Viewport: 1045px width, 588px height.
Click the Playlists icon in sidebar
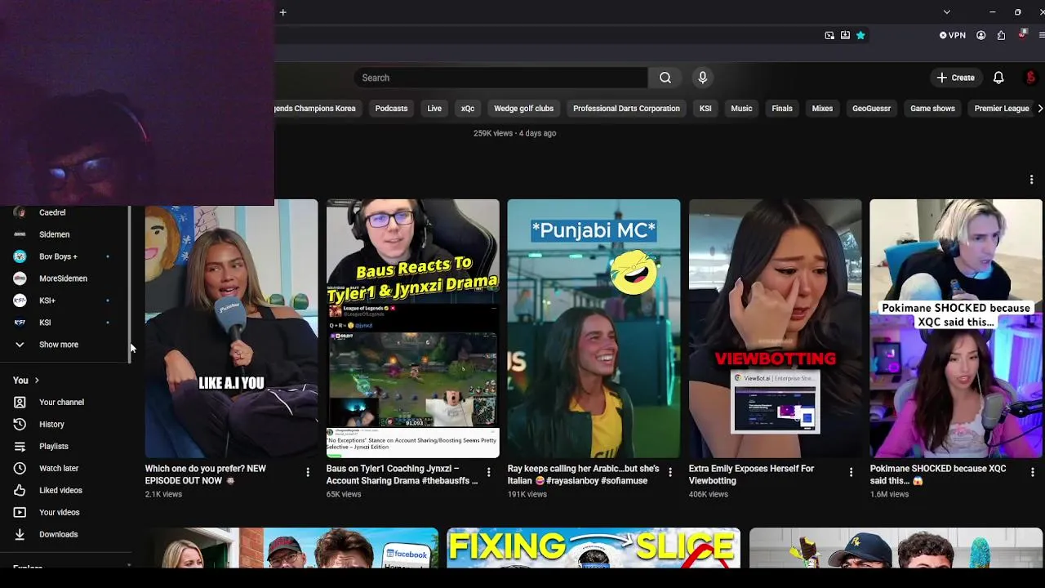tap(20, 446)
